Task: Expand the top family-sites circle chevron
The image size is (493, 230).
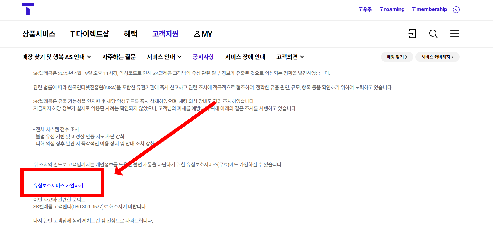Action: point(456,9)
